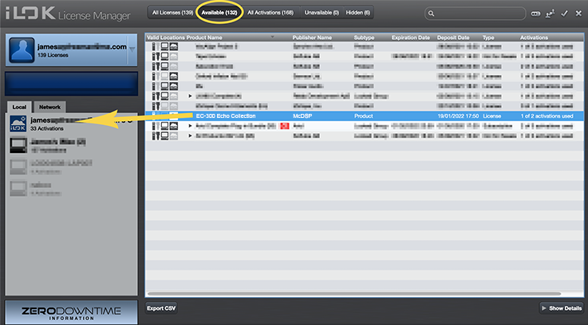Click into the license search field
The image size is (588, 325).
click(476, 14)
